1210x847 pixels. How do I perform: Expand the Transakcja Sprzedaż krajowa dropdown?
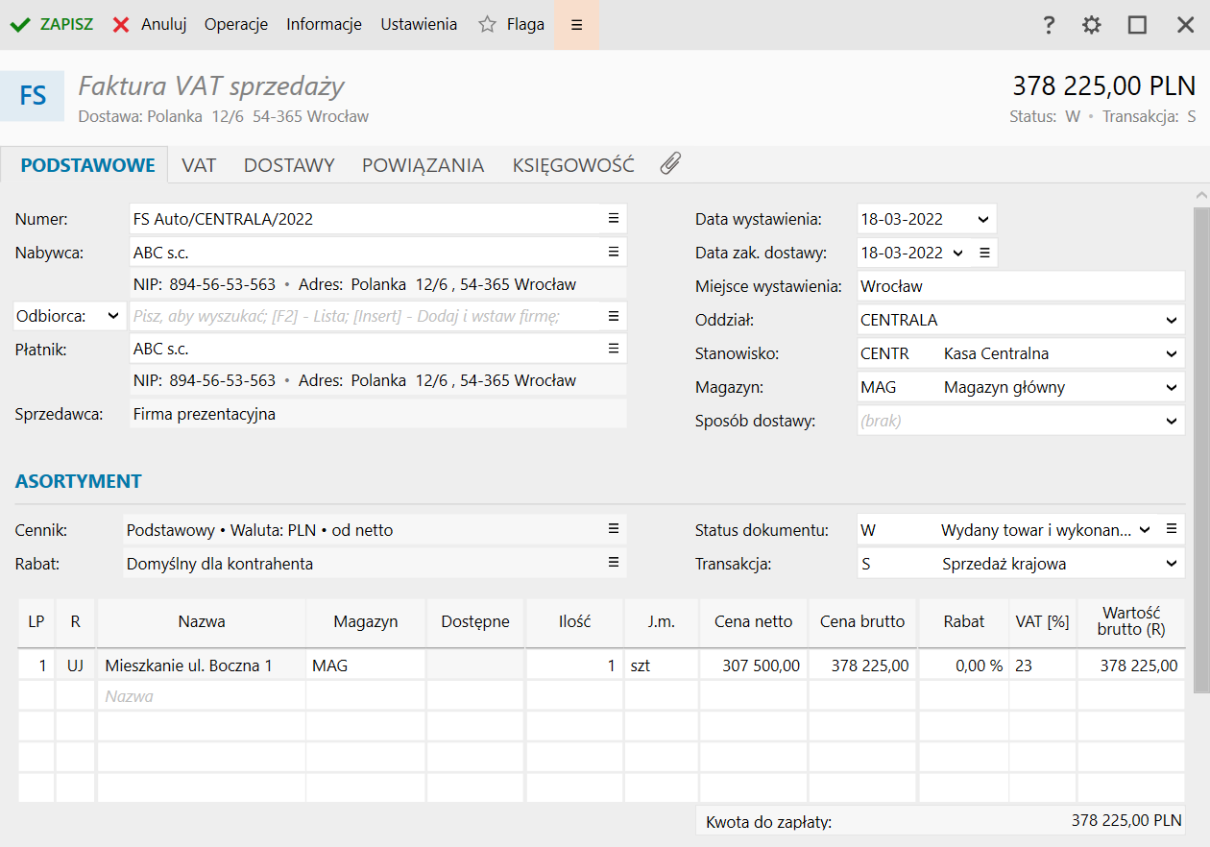(x=1172, y=564)
